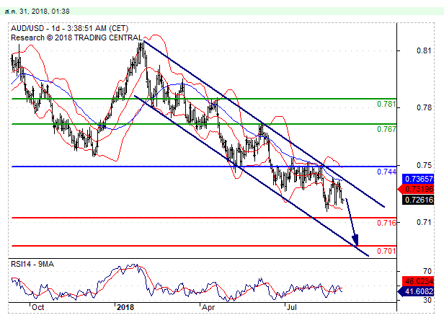Viewport: 444px width, 323px height.
Task: Click the 0.71 price axis value
Action: [x=424, y=222]
